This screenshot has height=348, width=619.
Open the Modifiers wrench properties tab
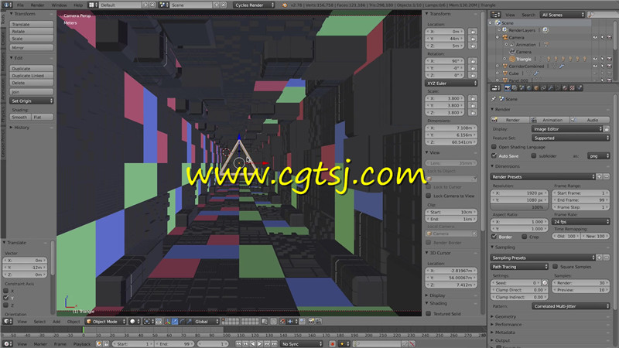tap(551, 88)
